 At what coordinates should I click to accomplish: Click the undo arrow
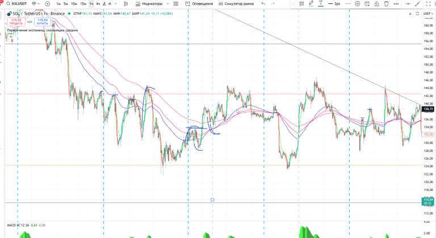pos(263,3)
